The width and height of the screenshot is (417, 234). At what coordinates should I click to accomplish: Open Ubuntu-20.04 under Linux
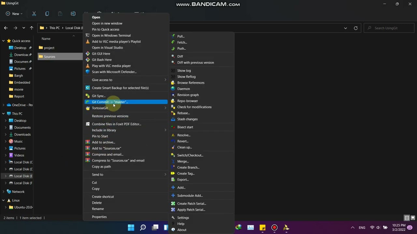click(21, 207)
